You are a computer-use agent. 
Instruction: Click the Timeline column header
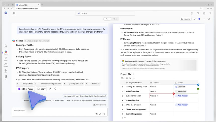coord(161,83)
